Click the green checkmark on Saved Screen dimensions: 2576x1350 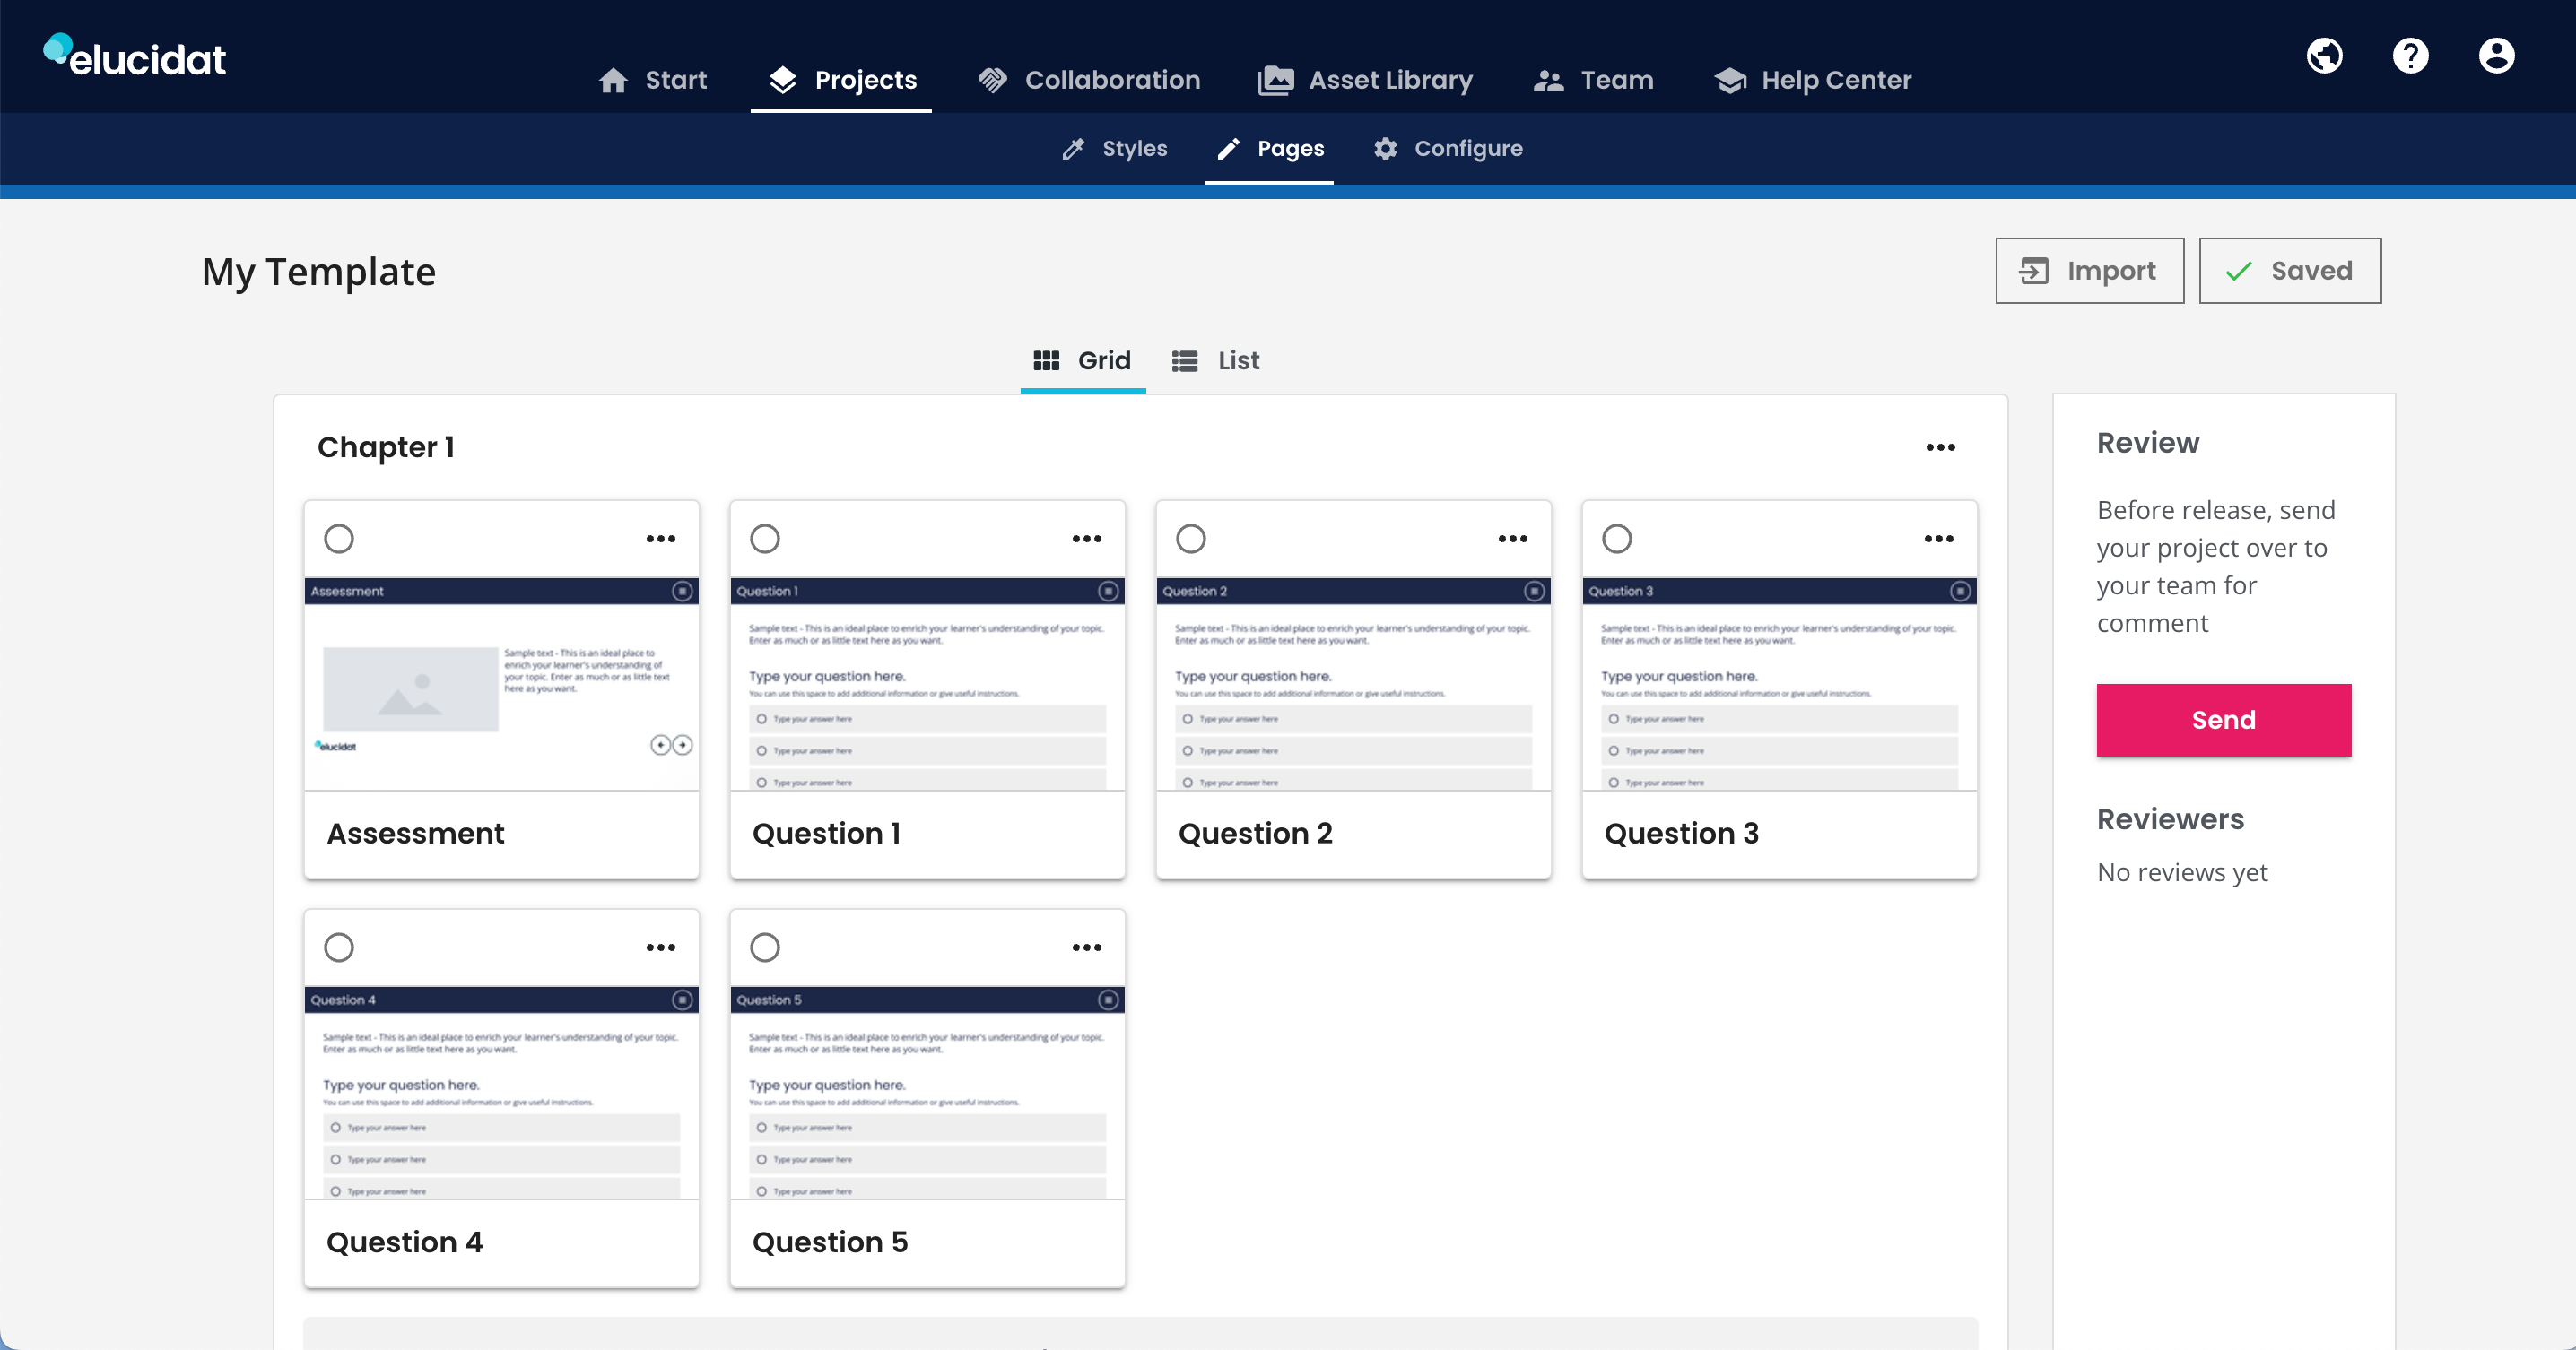(2239, 271)
